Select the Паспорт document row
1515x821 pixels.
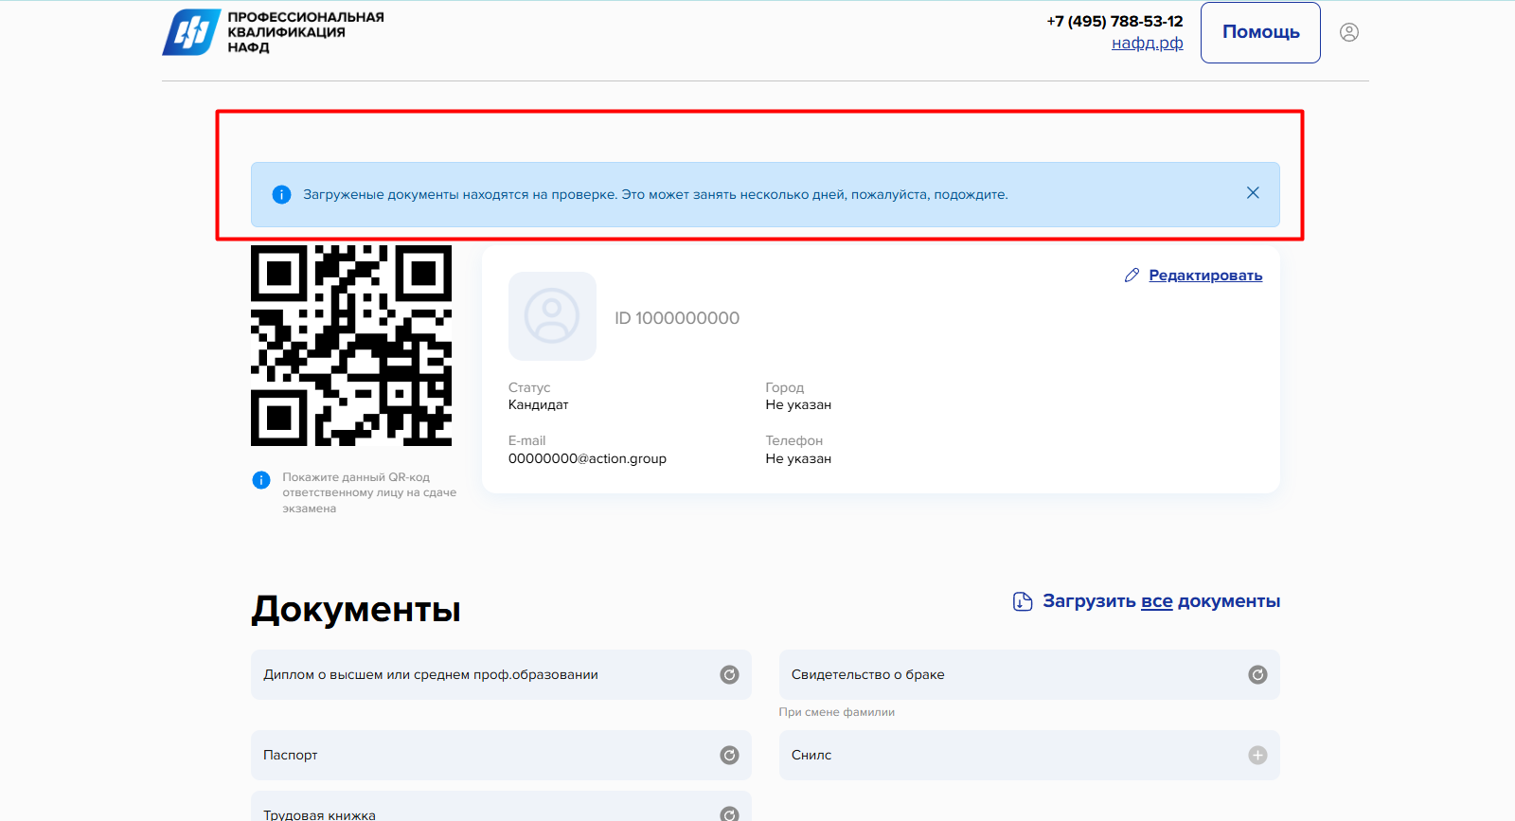tap(501, 755)
